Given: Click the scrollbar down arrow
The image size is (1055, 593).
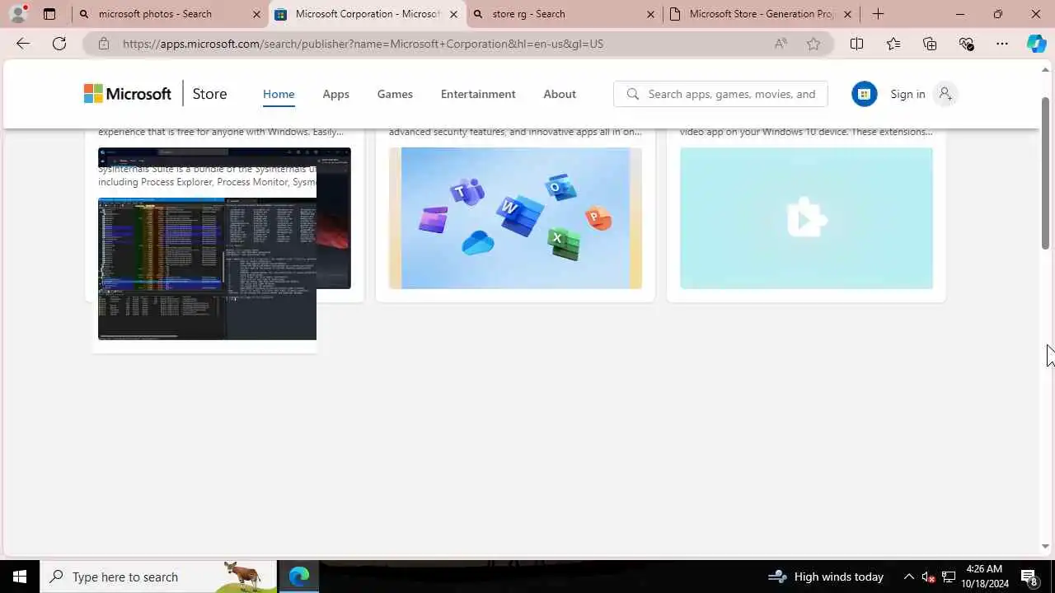Looking at the screenshot, I should pos(1046,546).
